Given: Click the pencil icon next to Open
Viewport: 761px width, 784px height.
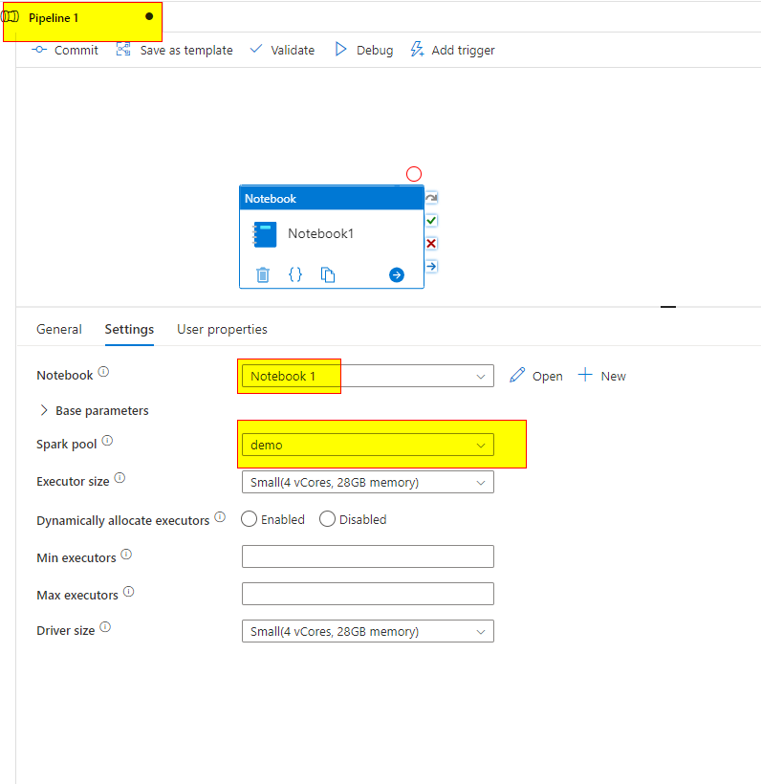Looking at the screenshot, I should click(x=517, y=375).
